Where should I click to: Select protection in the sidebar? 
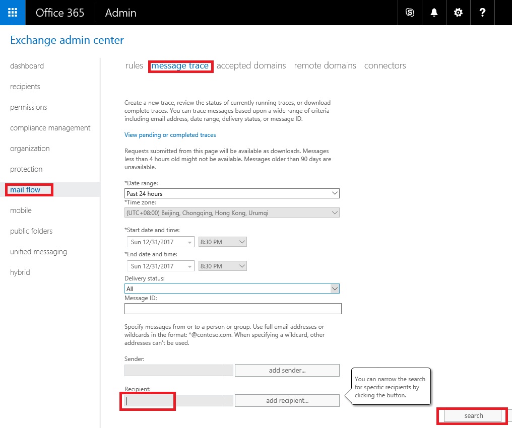coord(26,169)
